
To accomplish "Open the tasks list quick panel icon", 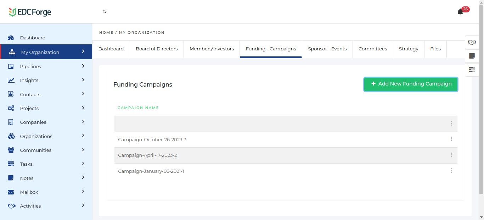I will click(472, 70).
